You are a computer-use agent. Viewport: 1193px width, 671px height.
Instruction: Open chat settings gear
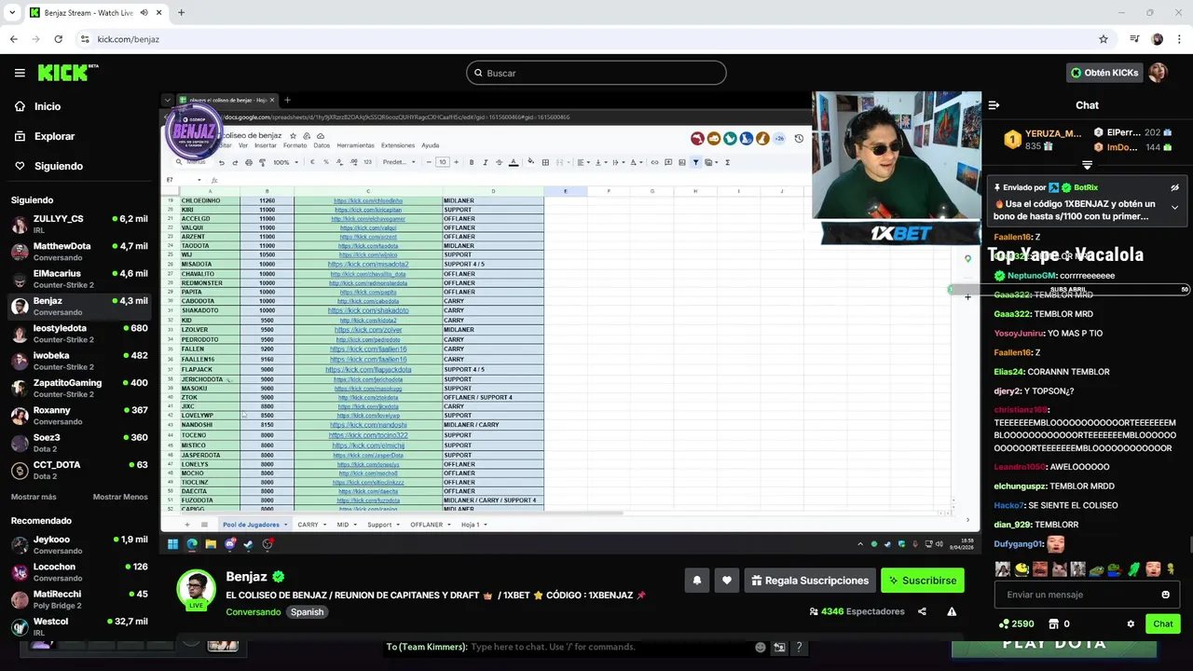point(1131,623)
